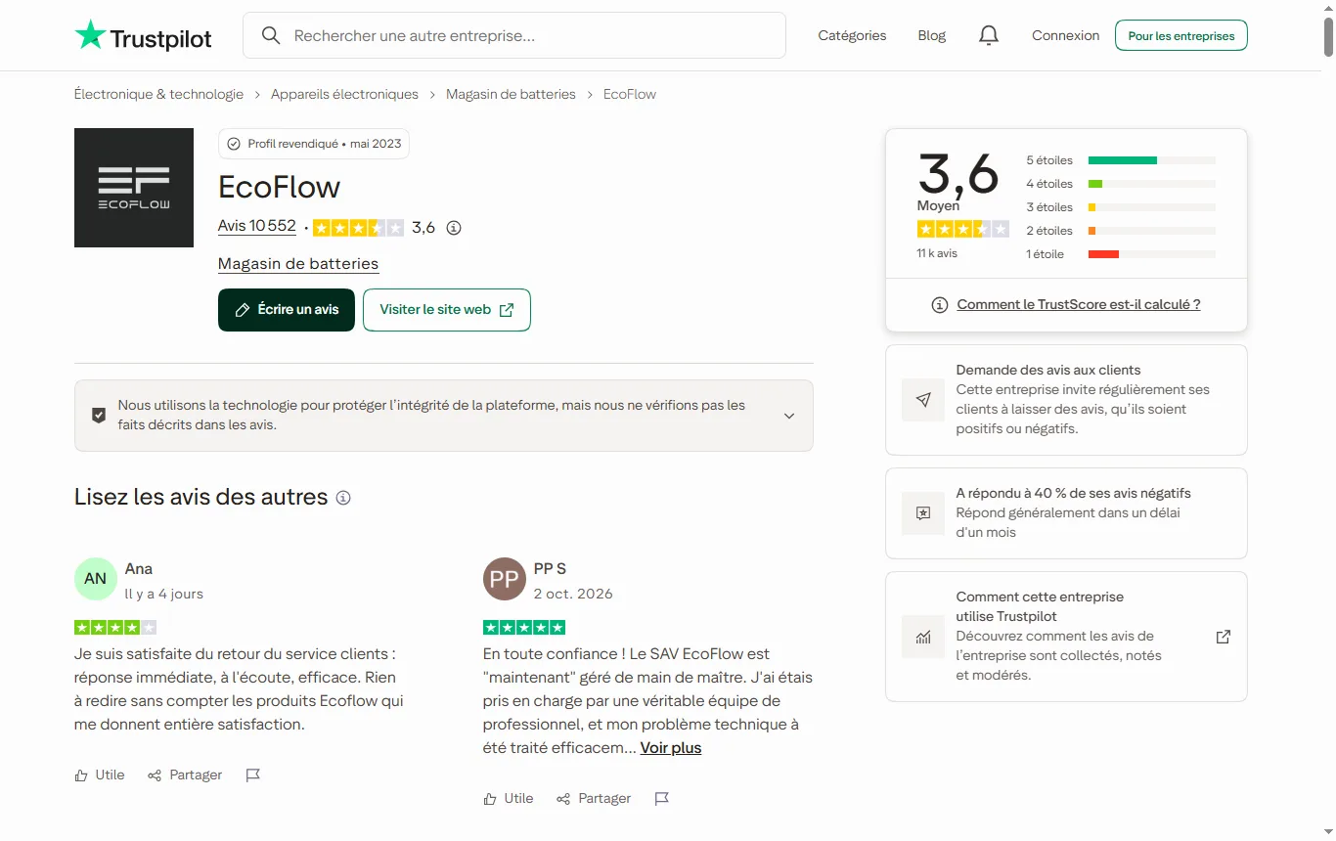Filter reviews by 4 étoiles
Image resolution: width=1336 pixels, height=841 pixels.
1121,184
